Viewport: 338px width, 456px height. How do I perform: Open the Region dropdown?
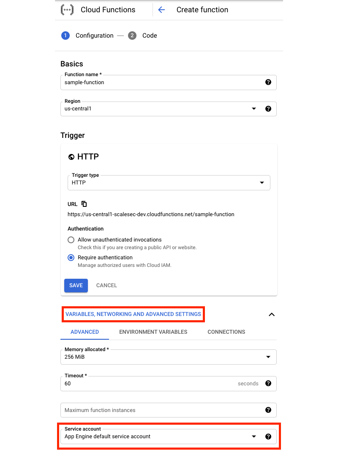click(254, 109)
